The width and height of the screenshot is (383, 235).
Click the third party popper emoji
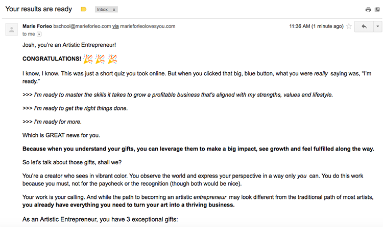tap(112, 59)
